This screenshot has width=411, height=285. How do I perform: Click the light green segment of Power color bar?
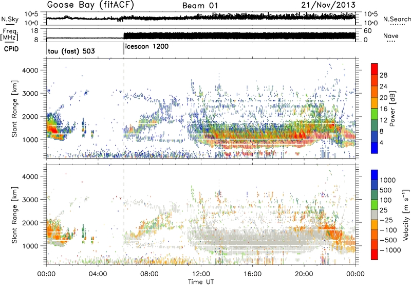tap(375, 114)
